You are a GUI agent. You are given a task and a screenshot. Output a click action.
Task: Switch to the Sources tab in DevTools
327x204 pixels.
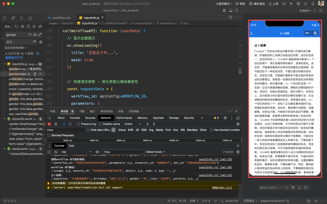pyautogui.click(x=90, y=118)
